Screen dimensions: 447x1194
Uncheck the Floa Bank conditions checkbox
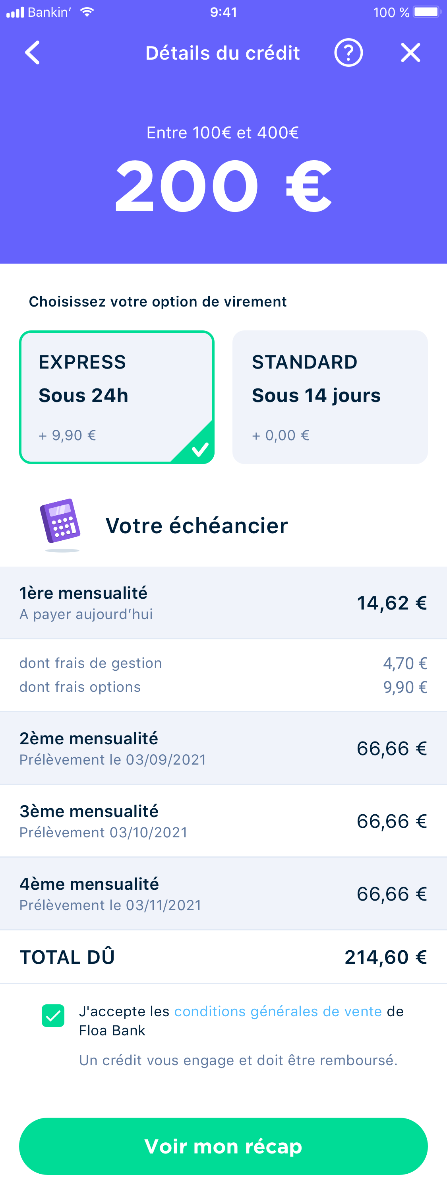pyautogui.click(x=53, y=1015)
